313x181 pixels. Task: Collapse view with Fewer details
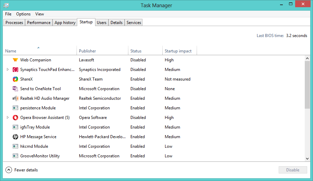(22, 170)
